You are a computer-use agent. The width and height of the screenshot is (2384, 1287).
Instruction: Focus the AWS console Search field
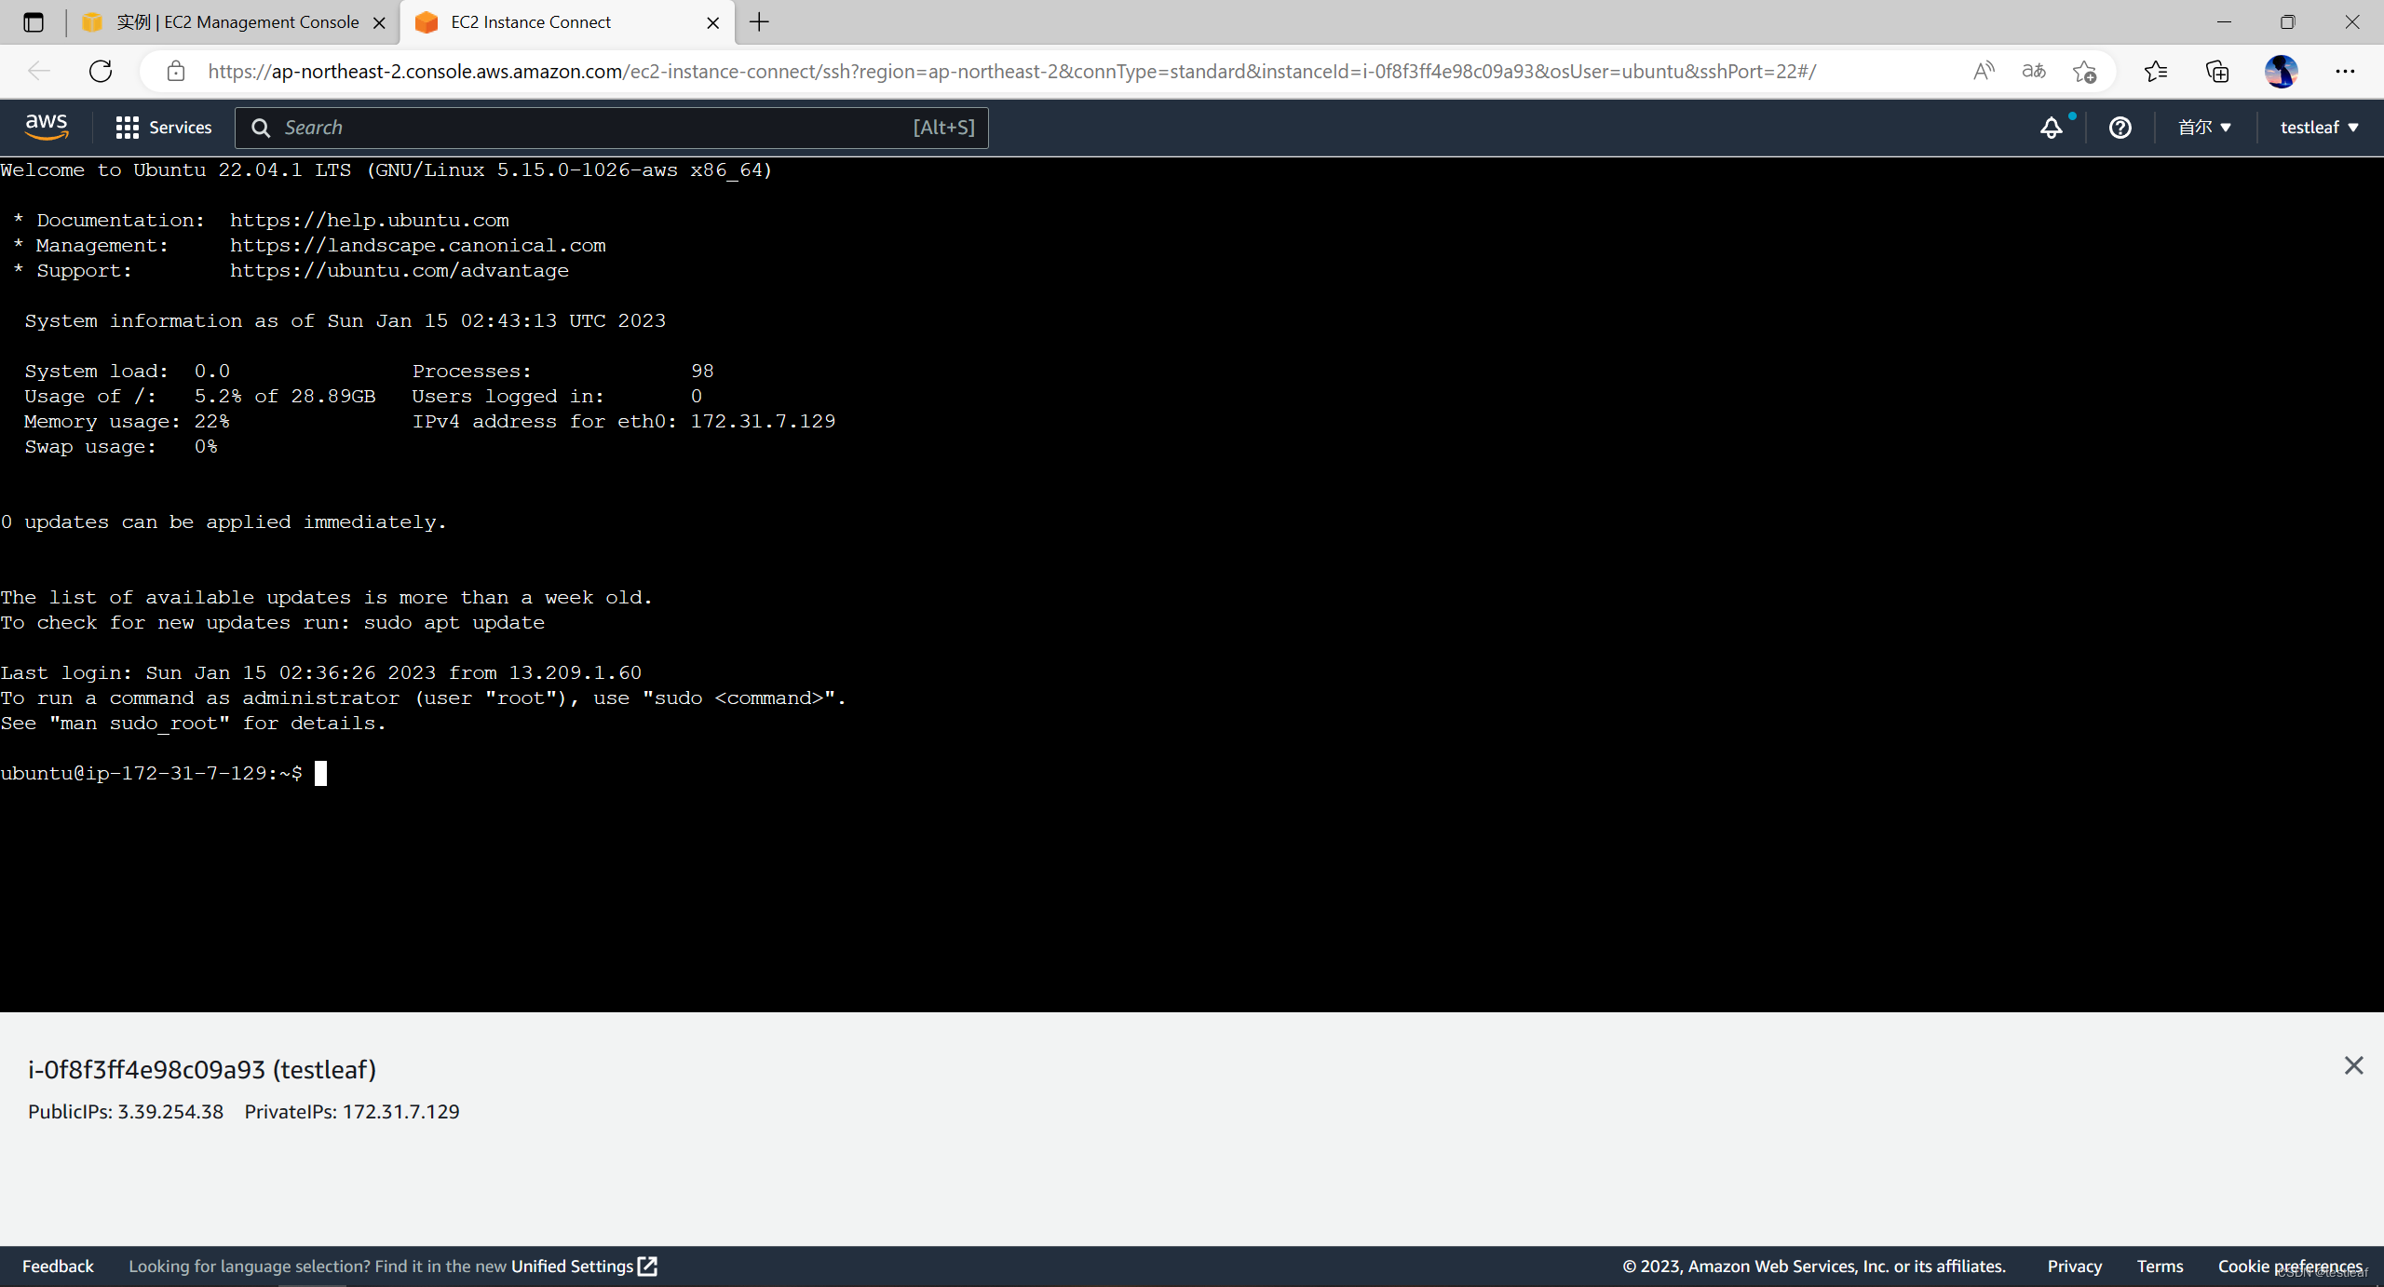[612, 128]
